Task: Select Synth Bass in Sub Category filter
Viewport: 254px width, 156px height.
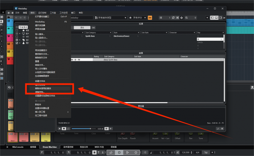Action: [x=90, y=36]
